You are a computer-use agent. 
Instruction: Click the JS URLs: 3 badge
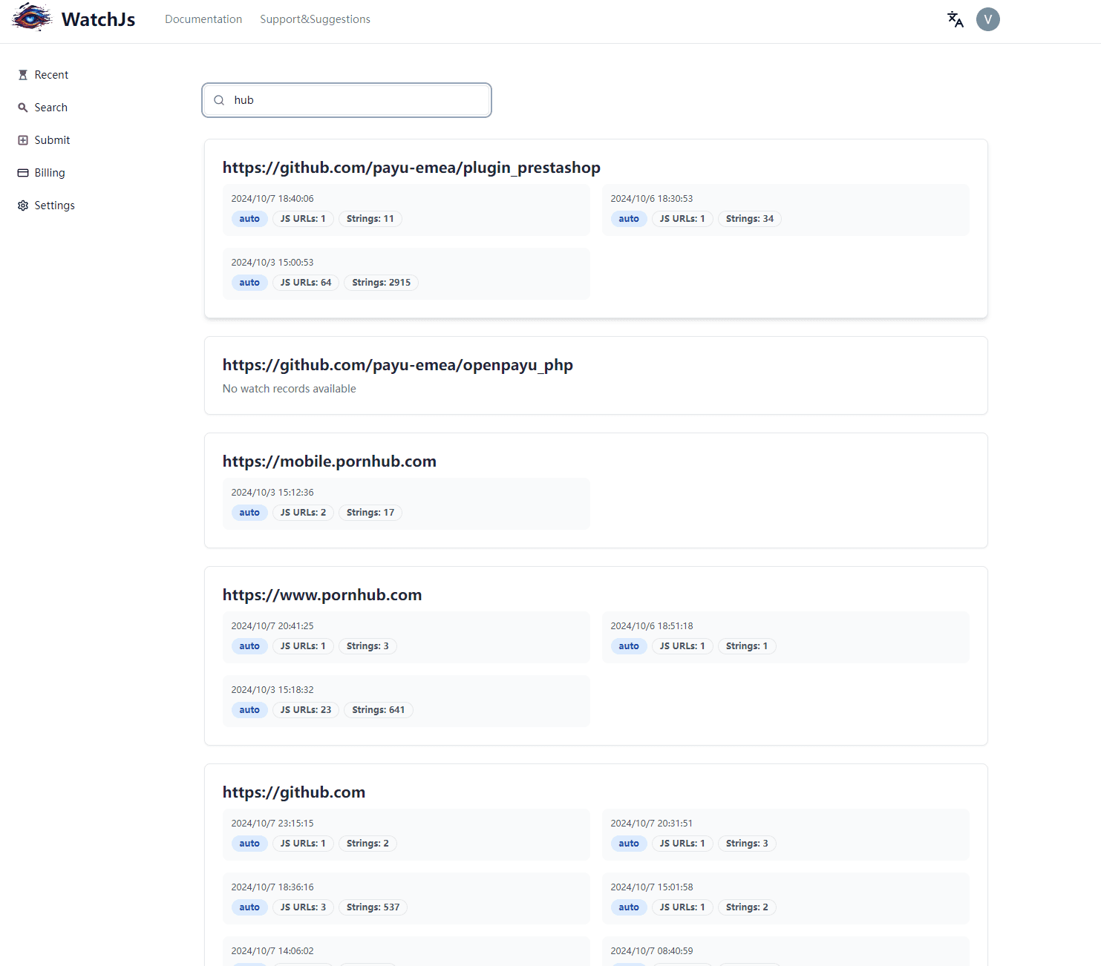(303, 907)
